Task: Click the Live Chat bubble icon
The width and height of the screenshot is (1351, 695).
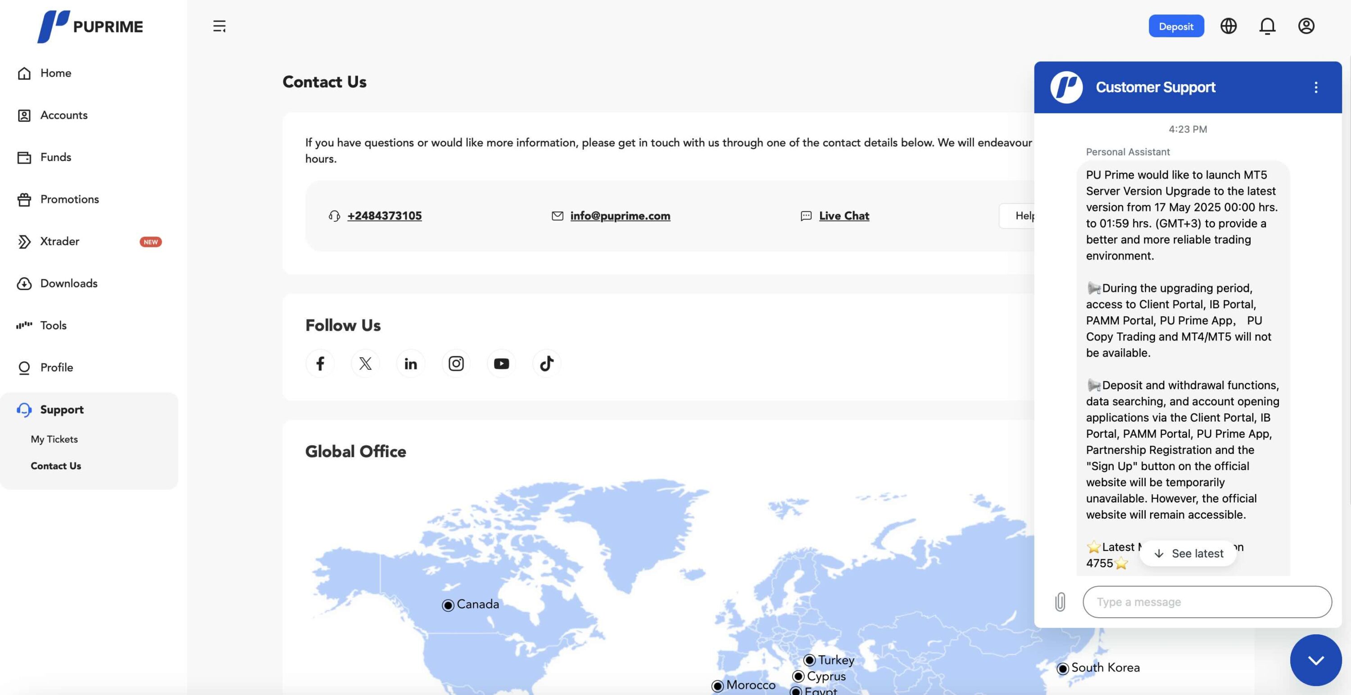Action: coord(806,216)
